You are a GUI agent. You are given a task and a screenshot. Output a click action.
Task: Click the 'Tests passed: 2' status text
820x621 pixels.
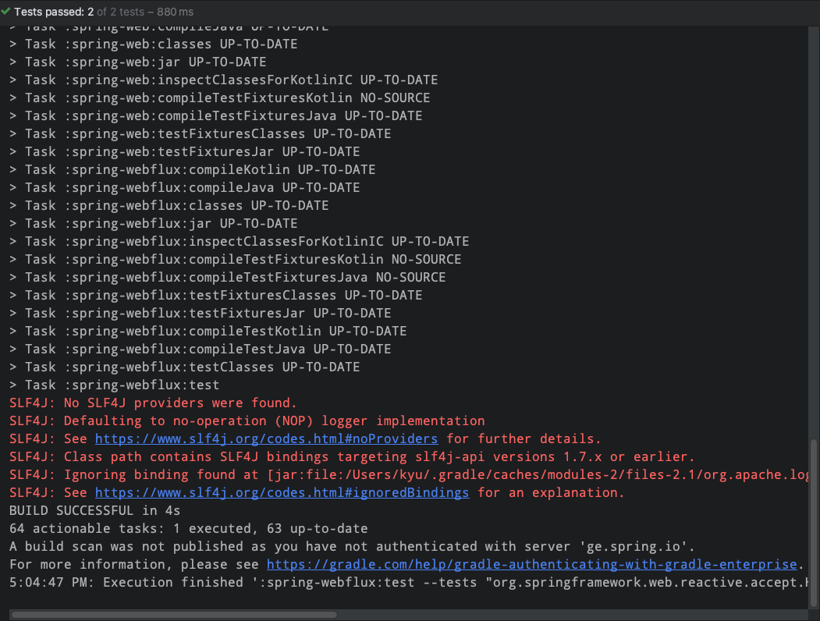coord(54,12)
